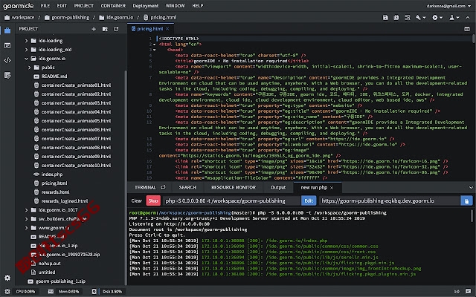
Task: Open the PROJECT menu
Action: point(84,6)
